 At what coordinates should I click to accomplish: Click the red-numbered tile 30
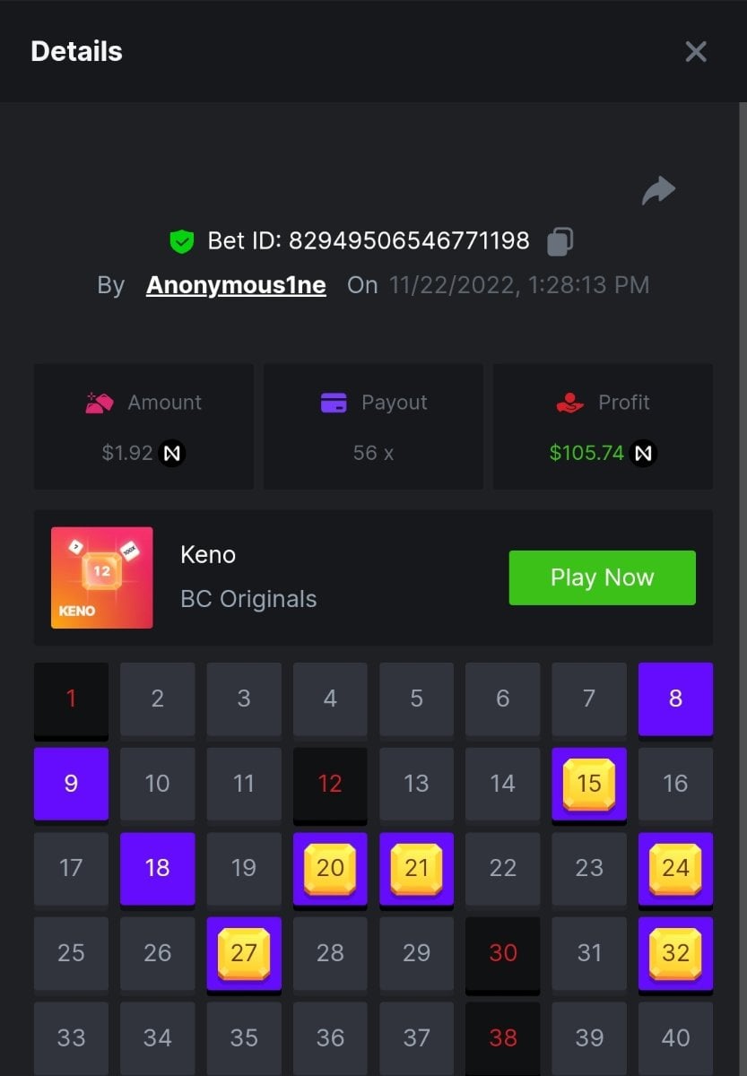click(503, 952)
